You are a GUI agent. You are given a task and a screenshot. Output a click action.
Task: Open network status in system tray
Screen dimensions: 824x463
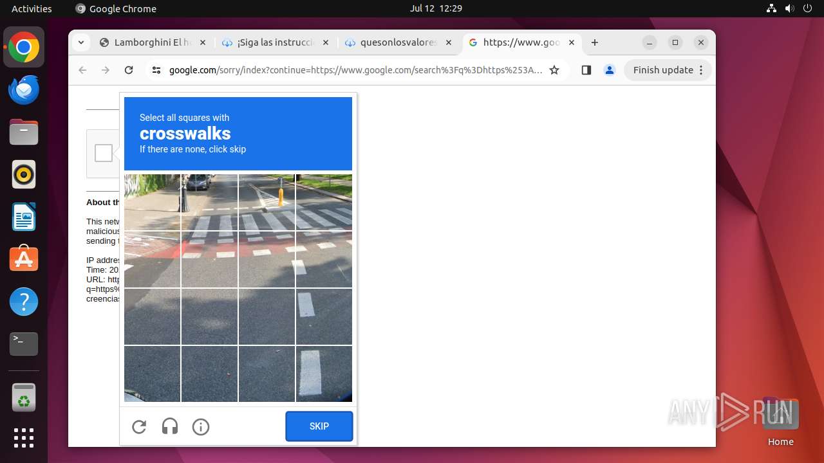772,8
